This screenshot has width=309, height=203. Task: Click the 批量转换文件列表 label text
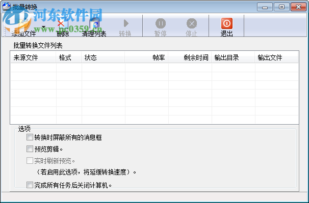click(38, 46)
